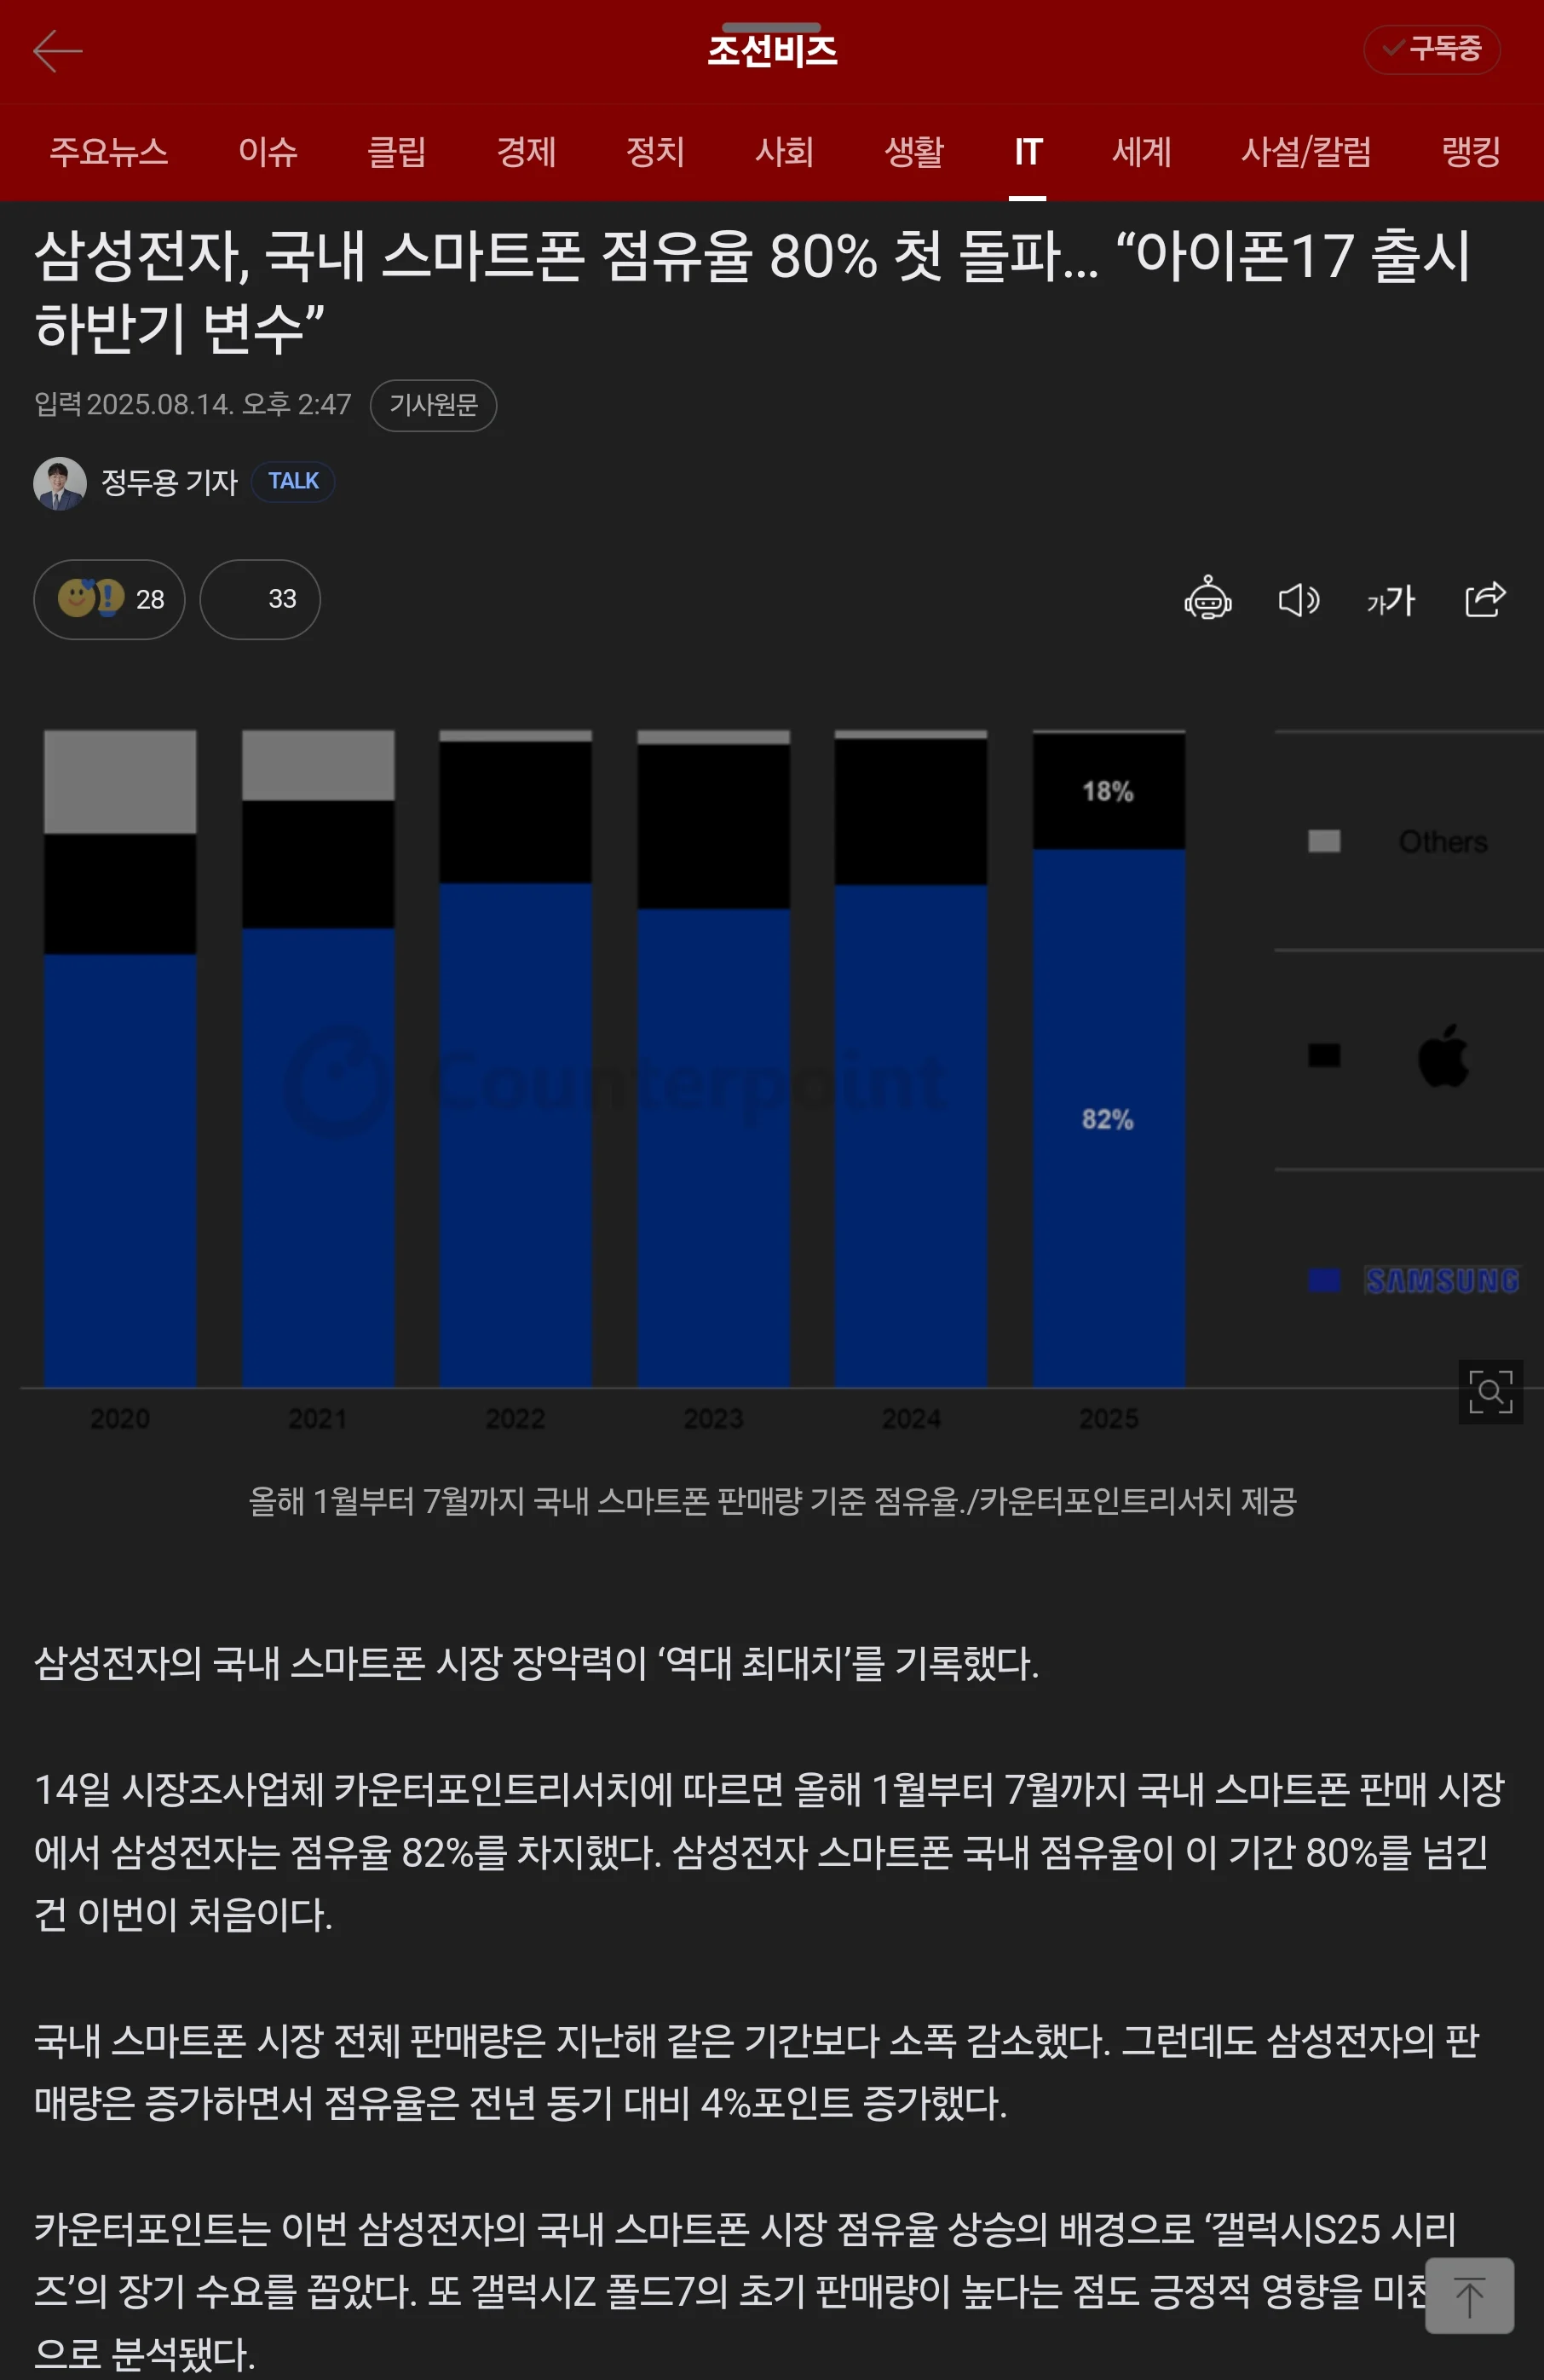Start a TALK with the reporter

click(291, 481)
